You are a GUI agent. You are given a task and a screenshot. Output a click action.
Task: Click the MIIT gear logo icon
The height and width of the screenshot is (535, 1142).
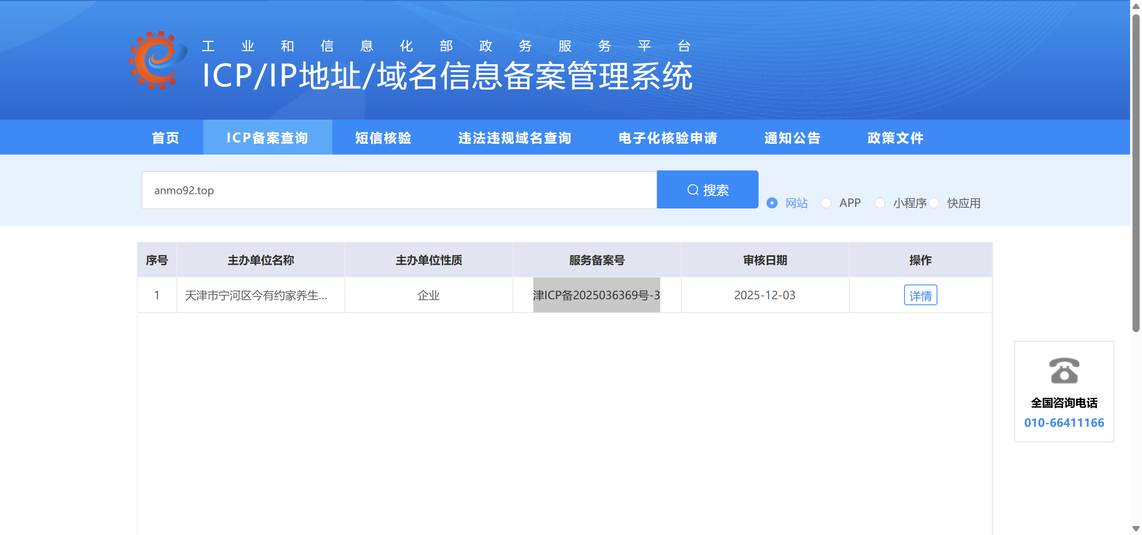158,60
